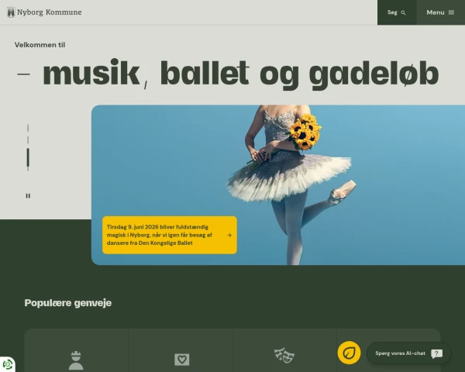Open the Søg search button

[x=397, y=12]
